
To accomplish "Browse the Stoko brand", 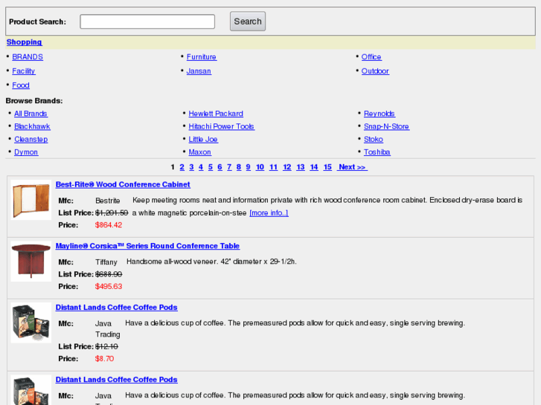I will (x=374, y=139).
